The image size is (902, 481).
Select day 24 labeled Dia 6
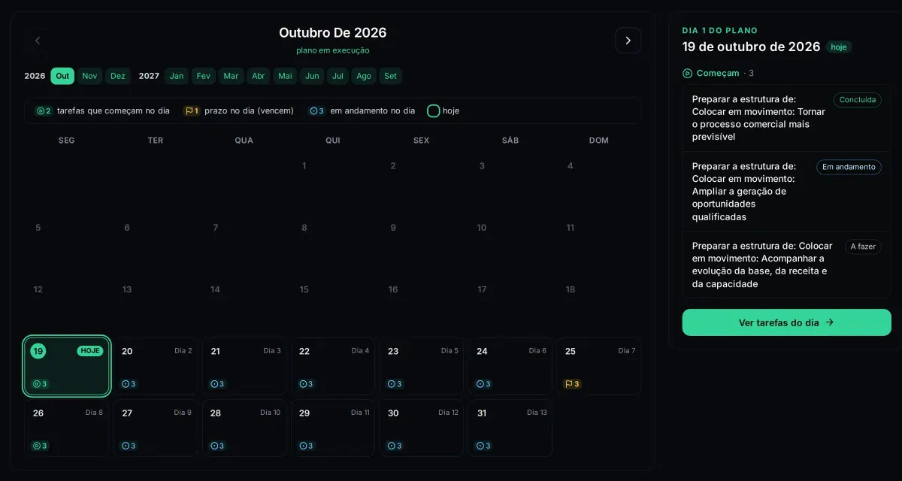[510, 366]
